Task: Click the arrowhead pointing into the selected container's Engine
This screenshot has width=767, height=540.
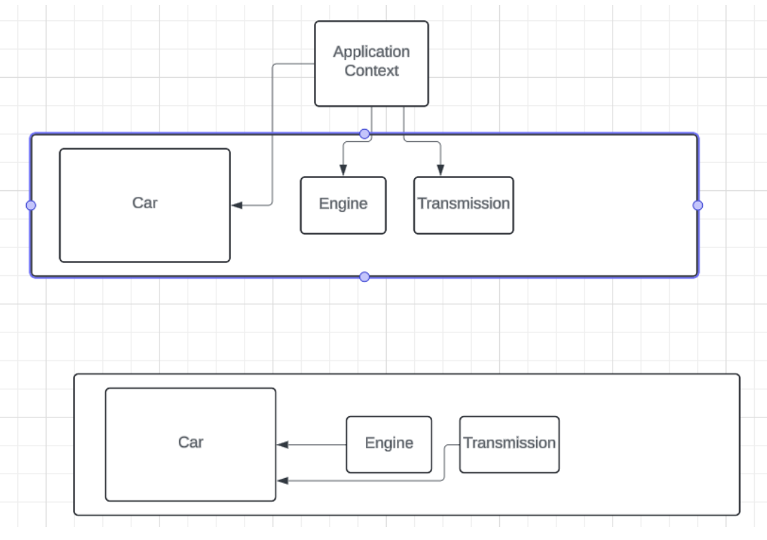Action: click(343, 170)
